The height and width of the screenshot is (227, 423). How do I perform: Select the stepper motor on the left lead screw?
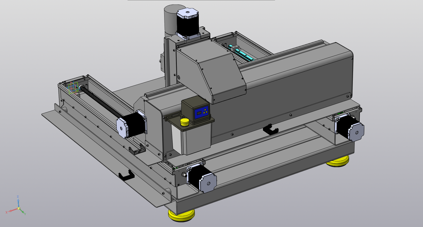point(132,124)
